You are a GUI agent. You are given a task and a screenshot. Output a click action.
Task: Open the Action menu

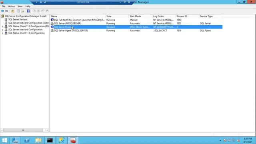12,6
